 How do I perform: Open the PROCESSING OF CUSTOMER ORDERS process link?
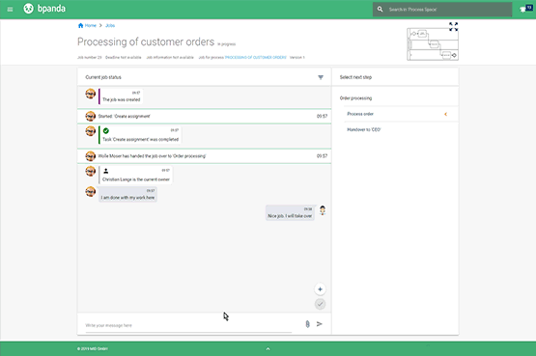[255, 57]
